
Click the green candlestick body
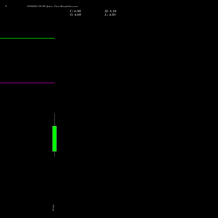(54, 139)
